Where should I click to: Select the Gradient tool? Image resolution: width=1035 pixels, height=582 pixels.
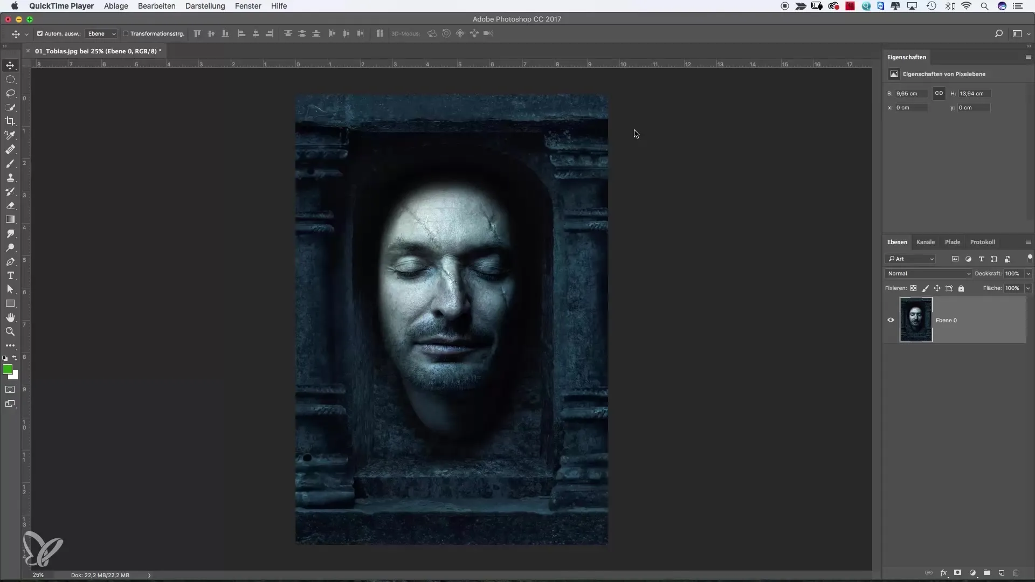click(x=10, y=219)
